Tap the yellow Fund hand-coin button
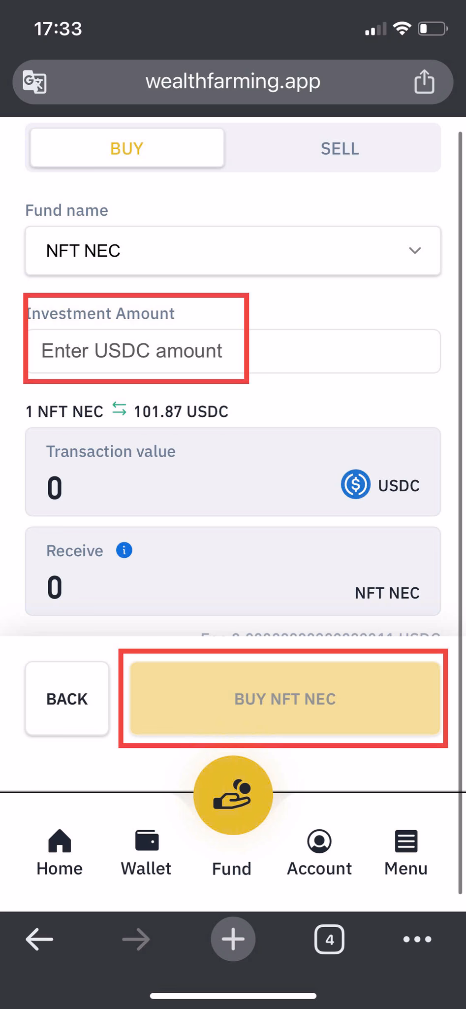 [x=233, y=795]
